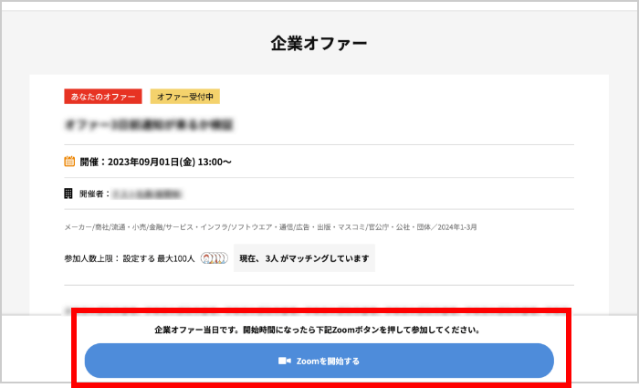Click the 企業オファー当日です notice message
This screenshot has width=639, height=388.
tap(319, 330)
